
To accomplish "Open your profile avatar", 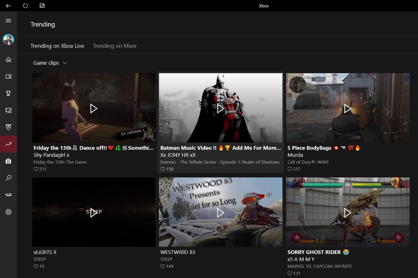I will (8, 39).
